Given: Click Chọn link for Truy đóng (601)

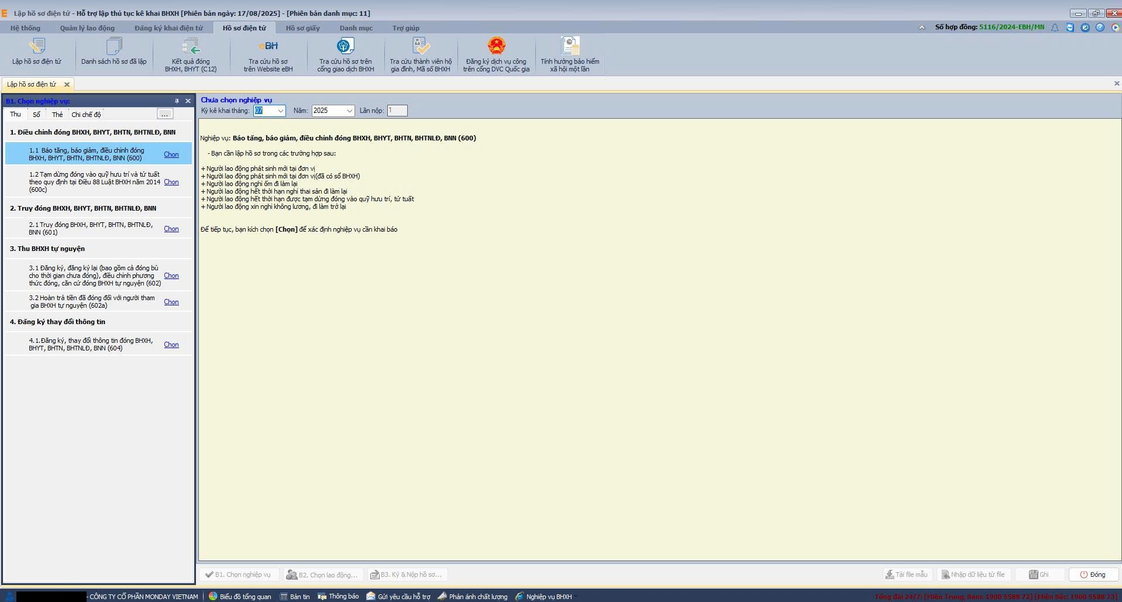Looking at the screenshot, I should coord(171,229).
